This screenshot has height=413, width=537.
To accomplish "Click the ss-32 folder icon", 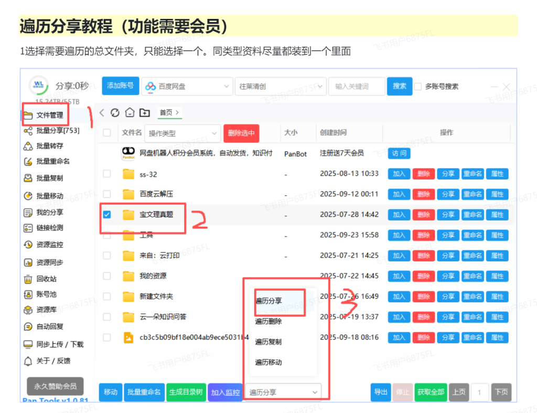I will (x=128, y=174).
